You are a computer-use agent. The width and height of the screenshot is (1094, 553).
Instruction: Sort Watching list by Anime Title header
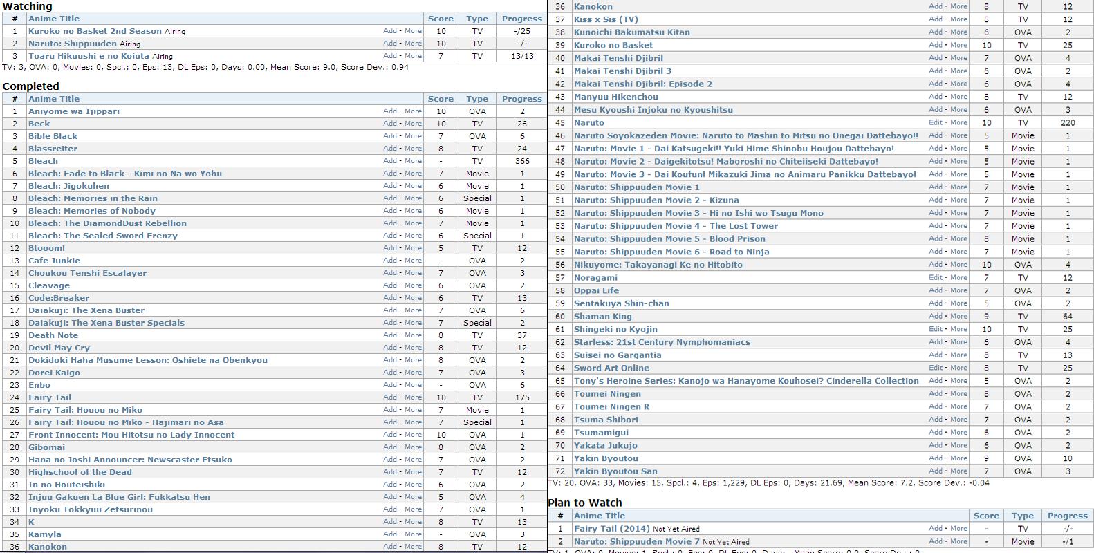click(54, 19)
